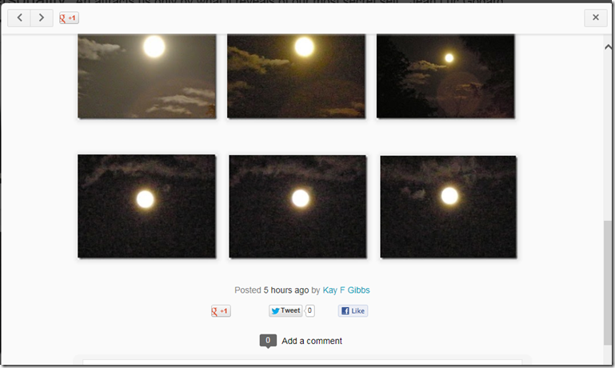Open top-middle moon photo
This screenshot has width=615, height=368.
coord(296,76)
